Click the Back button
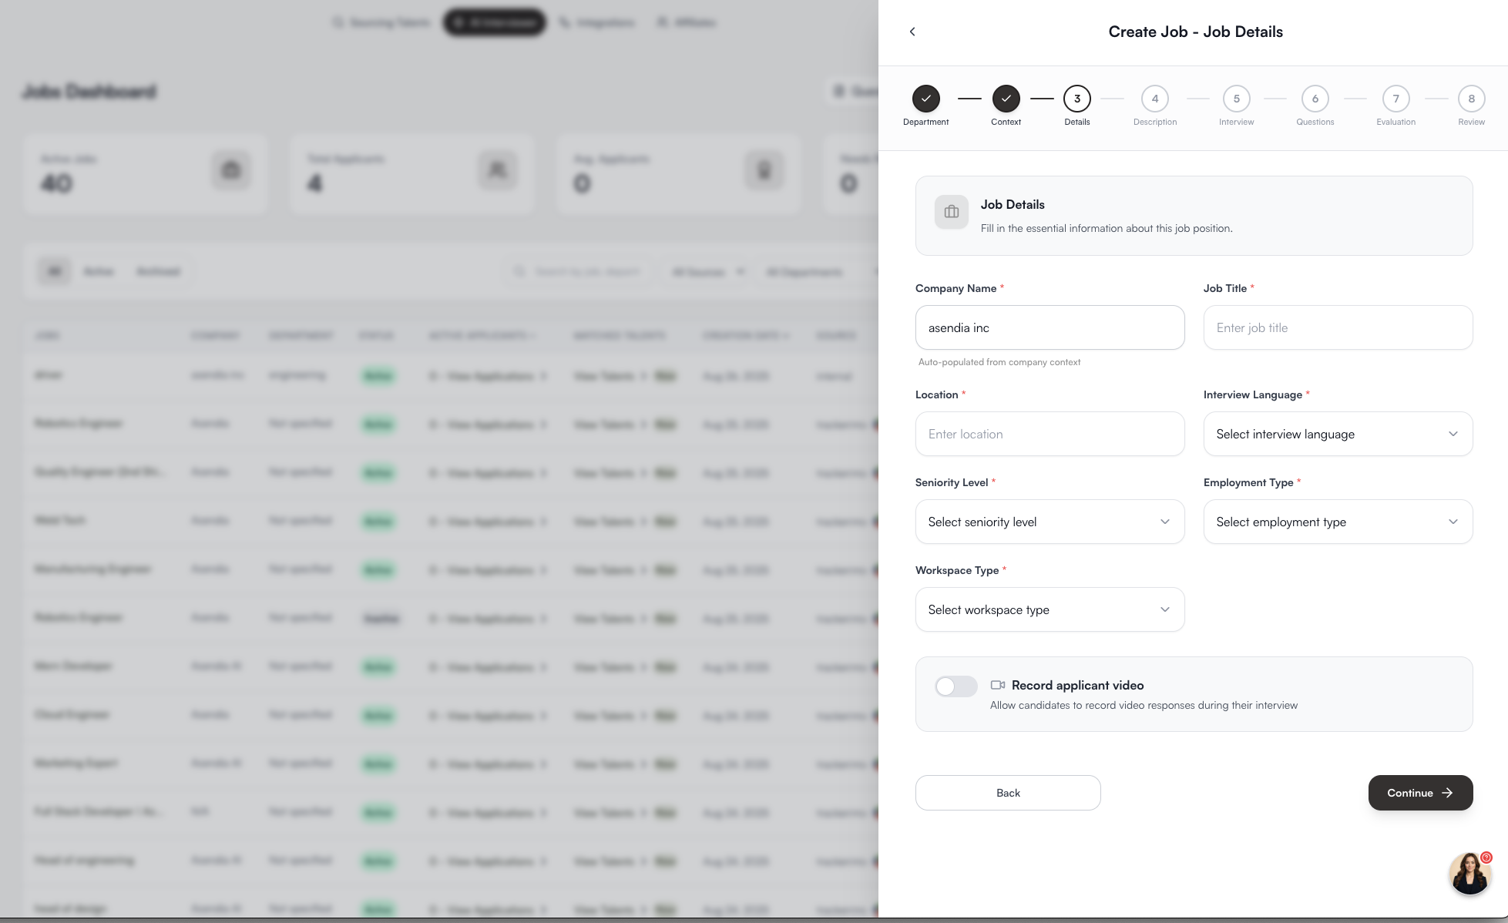Screen dimensions: 1508x923 (x=1007, y=793)
